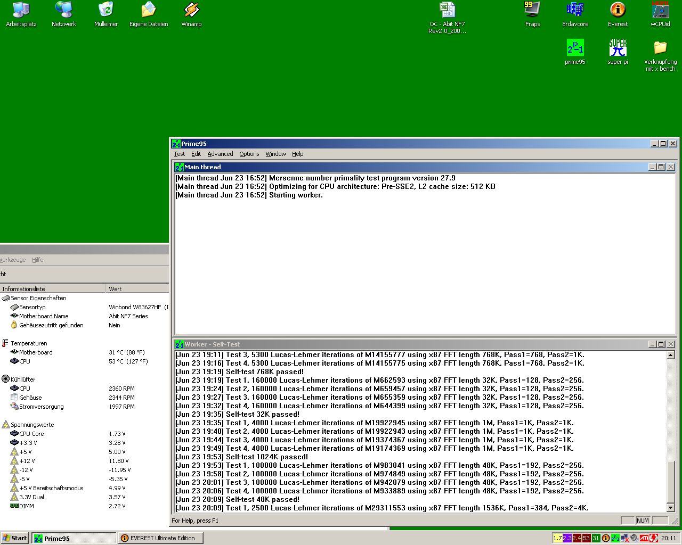Maximize the Main thread child window
682x545 pixels.
pyautogui.click(x=661, y=167)
